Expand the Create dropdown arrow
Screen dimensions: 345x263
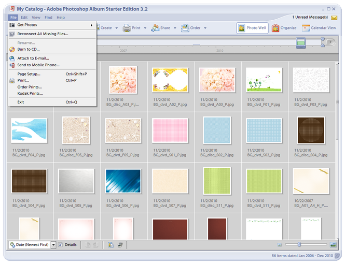click(117, 28)
